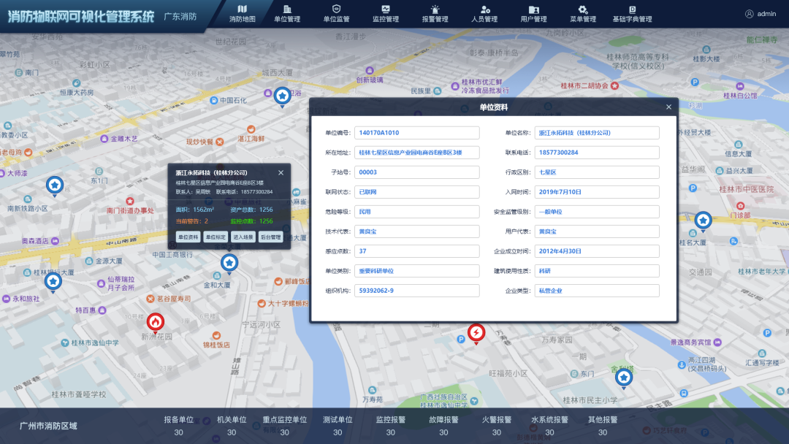Click the red lightning fault map marker

[x=476, y=333]
